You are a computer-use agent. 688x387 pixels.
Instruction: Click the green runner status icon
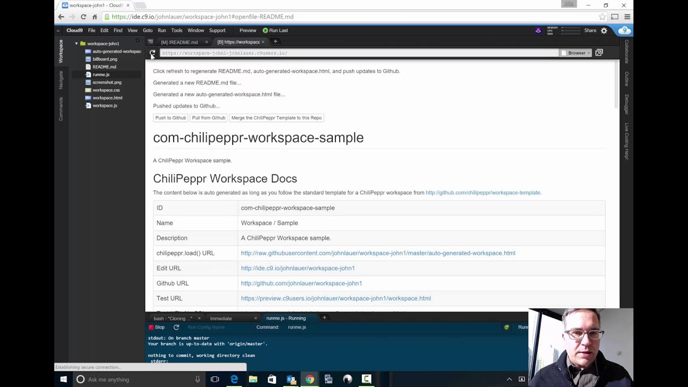click(506, 327)
